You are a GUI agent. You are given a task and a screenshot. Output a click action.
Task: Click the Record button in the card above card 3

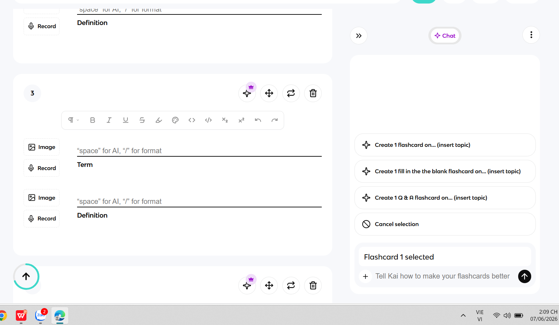(x=42, y=26)
